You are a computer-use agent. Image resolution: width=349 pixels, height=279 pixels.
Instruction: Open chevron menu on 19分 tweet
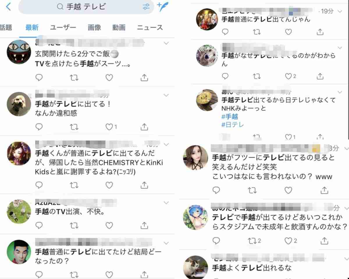click(340, 11)
